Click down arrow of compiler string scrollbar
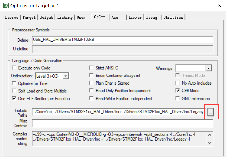 (x=210, y=143)
